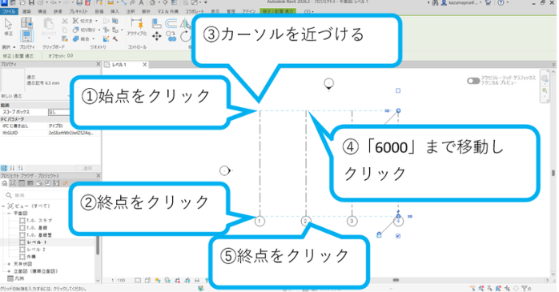Image resolution: width=559 pixels, height=292 pixels.
Task: Open the Scope Box (スコープ ボックス) value dropdown
Action: tap(58, 112)
